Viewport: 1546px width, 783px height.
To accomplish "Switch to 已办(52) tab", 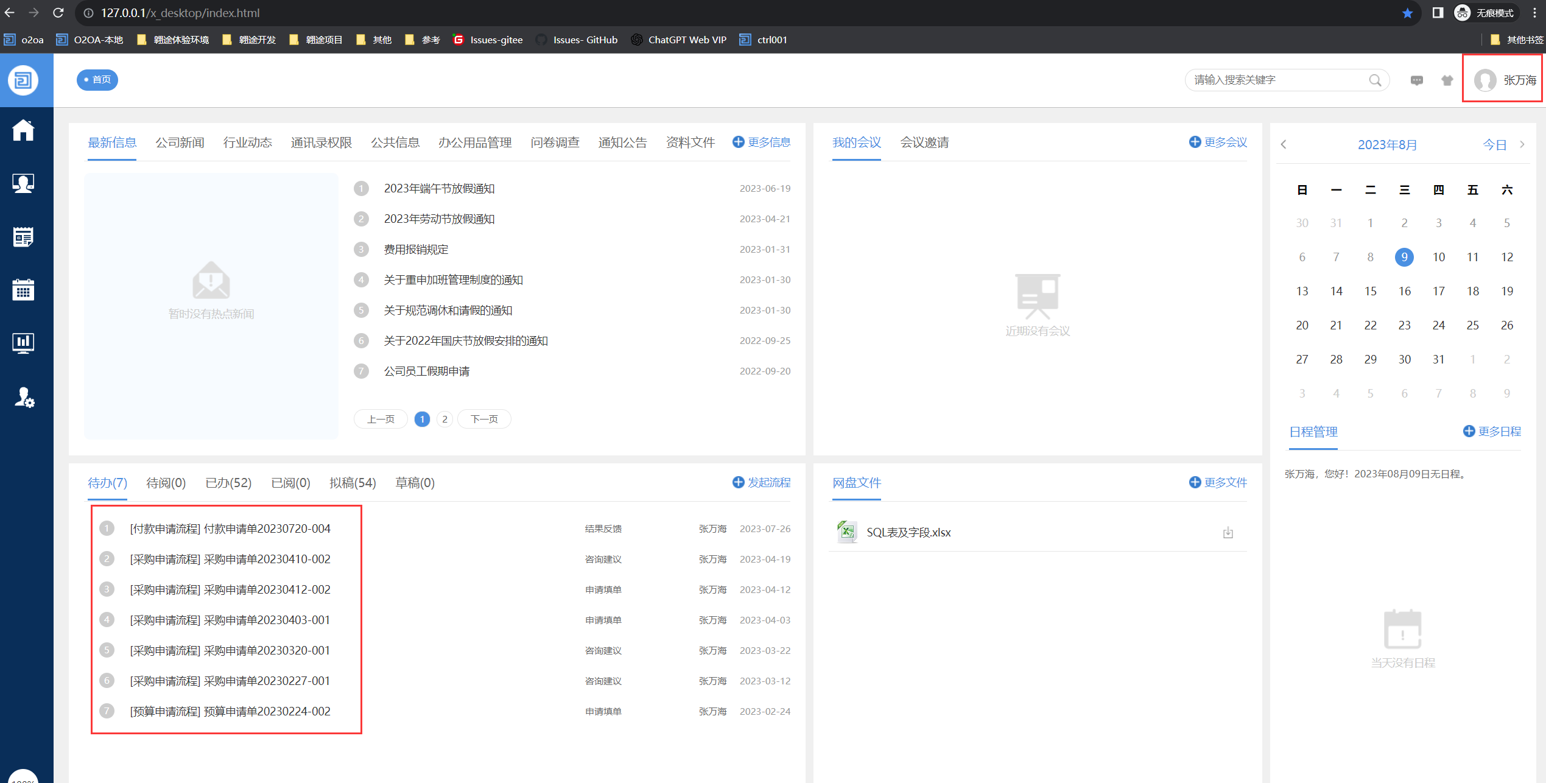I will (x=228, y=483).
